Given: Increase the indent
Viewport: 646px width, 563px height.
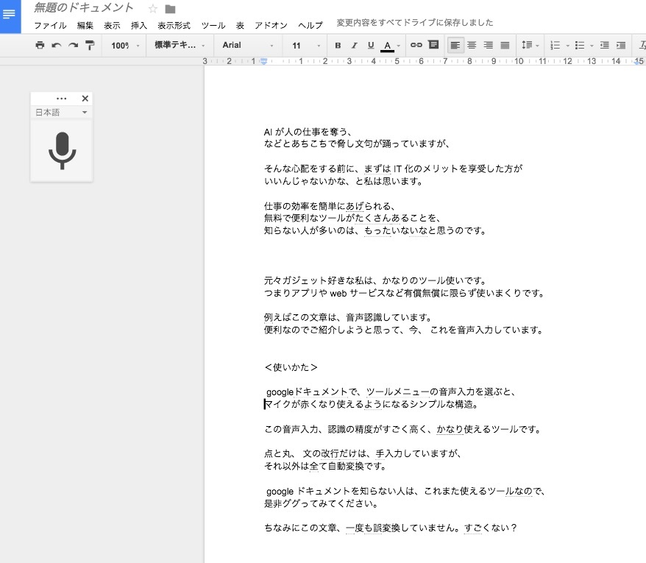Looking at the screenshot, I should click(x=621, y=46).
